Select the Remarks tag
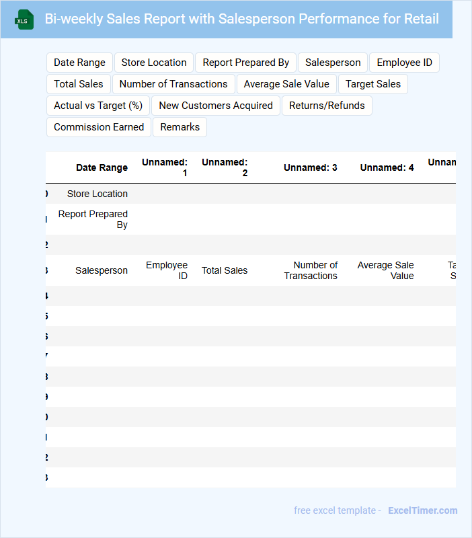The width and height of the screenshot is (472, 538). [180, 127]
